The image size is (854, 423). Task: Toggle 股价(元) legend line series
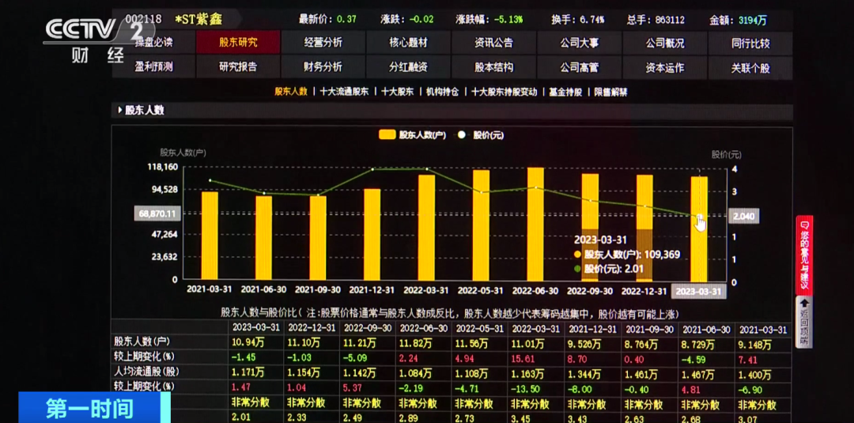click(x=481, y=135)
